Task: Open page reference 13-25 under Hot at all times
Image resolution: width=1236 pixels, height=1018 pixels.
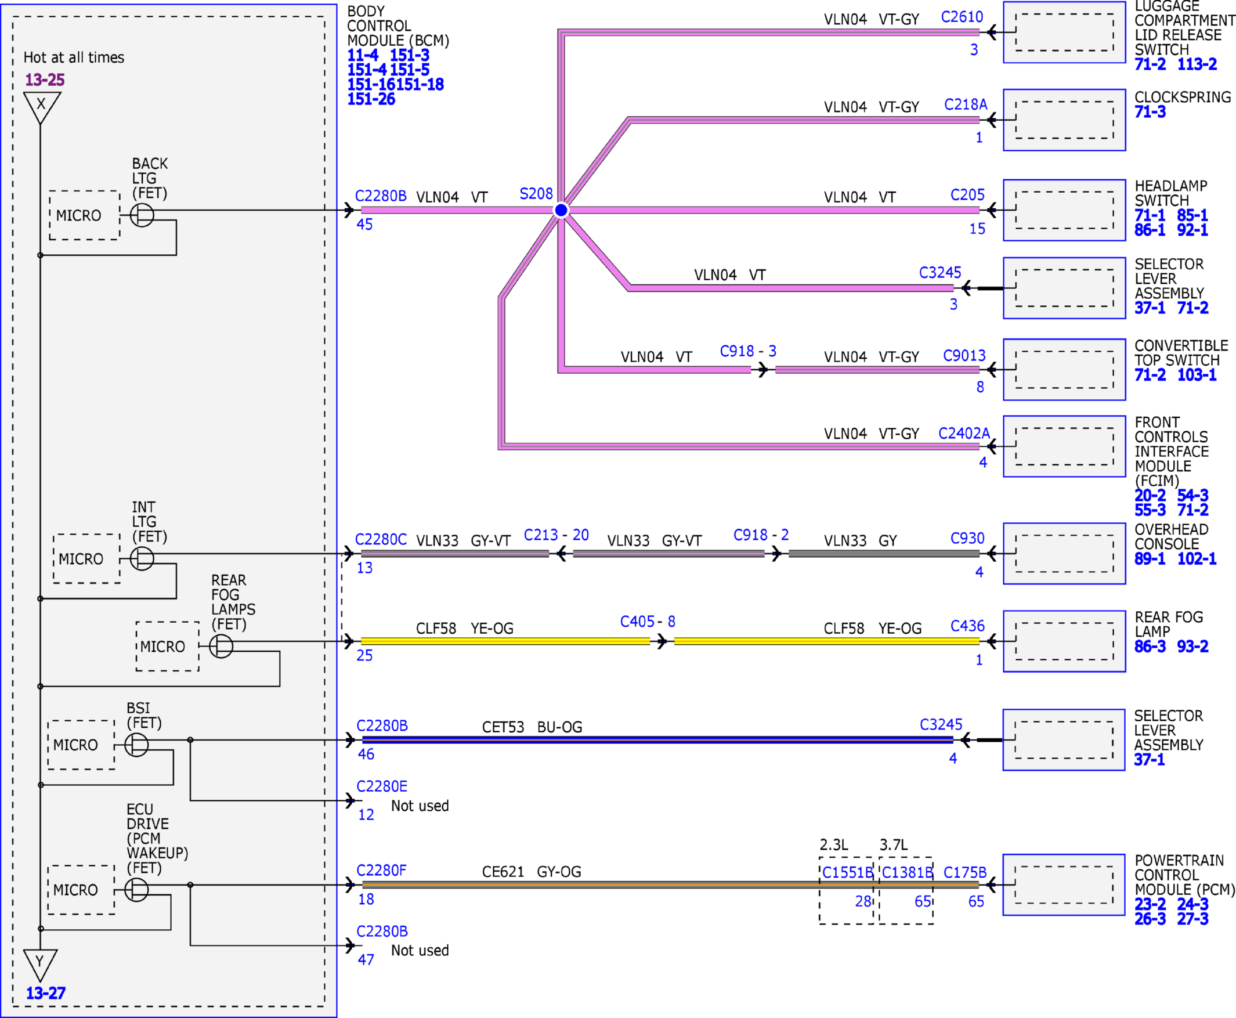Action: point(45,80)
